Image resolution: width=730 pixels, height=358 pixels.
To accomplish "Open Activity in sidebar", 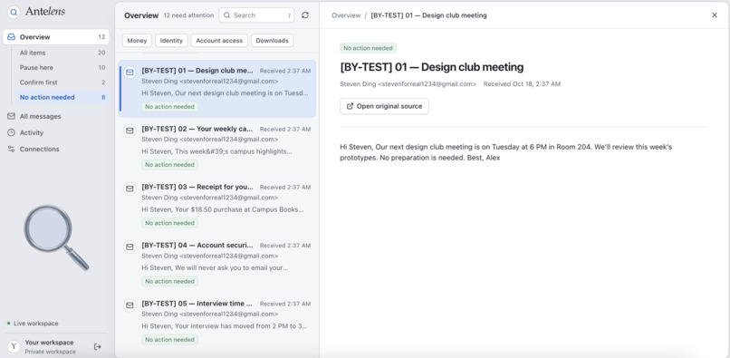I will point(56,132).
